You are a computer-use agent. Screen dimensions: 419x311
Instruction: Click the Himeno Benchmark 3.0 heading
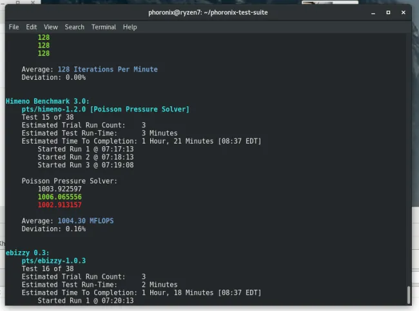(48, 102)
